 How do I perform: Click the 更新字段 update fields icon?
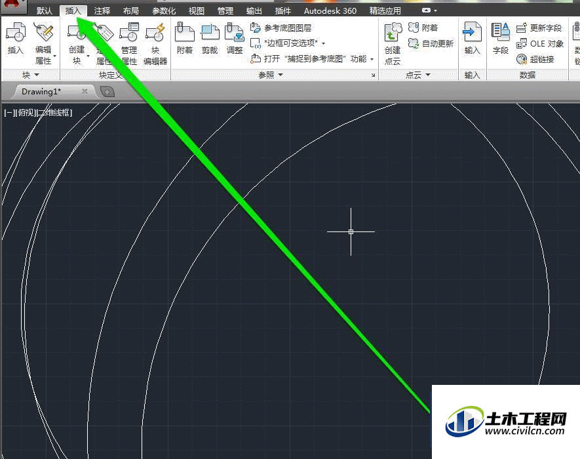[539, 28]
